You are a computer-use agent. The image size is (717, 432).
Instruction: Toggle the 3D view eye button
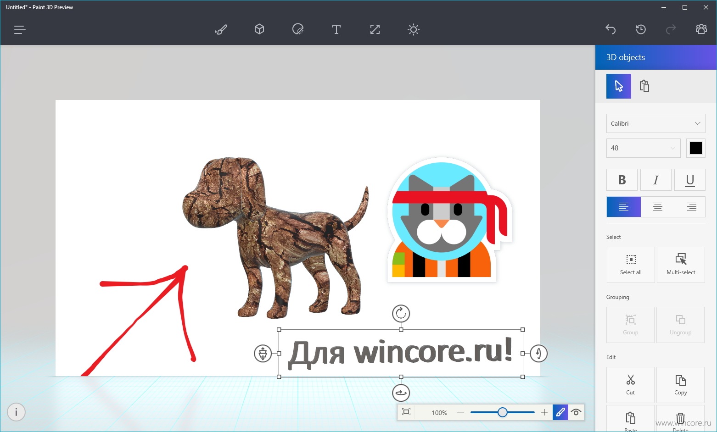point(576,412)
